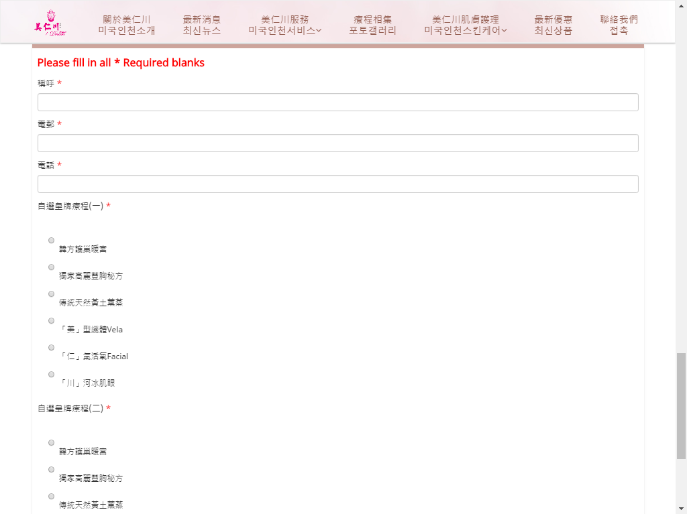Select 韓方護巢暖宮 in 療程(一) group
687x514 pixels.
(x=52, y=241)
